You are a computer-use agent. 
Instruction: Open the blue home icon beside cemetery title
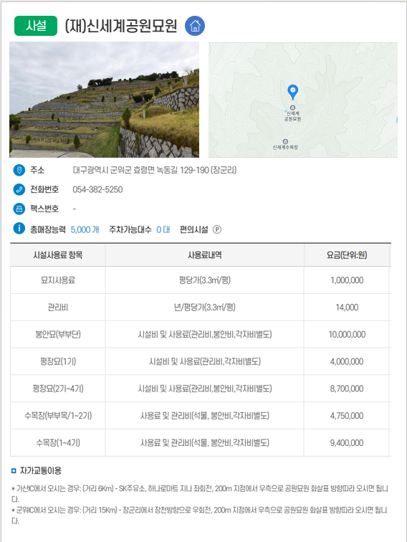(195, 26)
